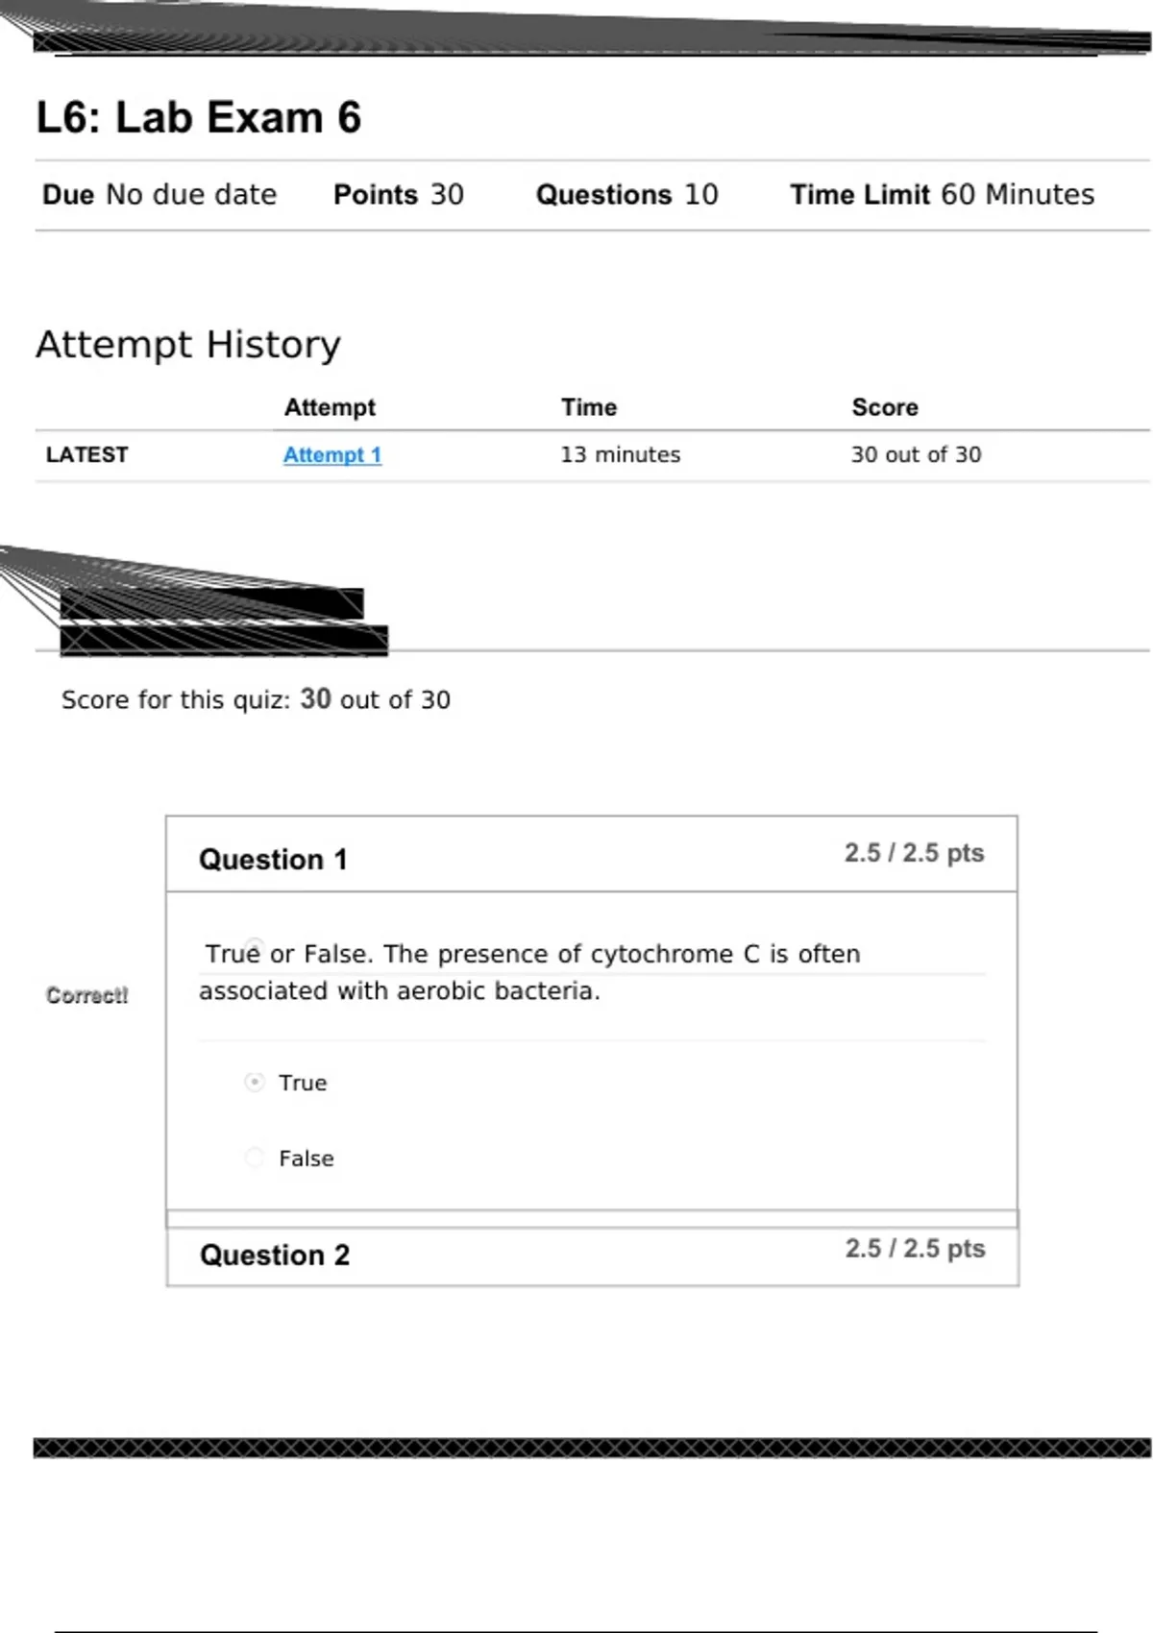Click the LATEST row label

click(86, 455)
